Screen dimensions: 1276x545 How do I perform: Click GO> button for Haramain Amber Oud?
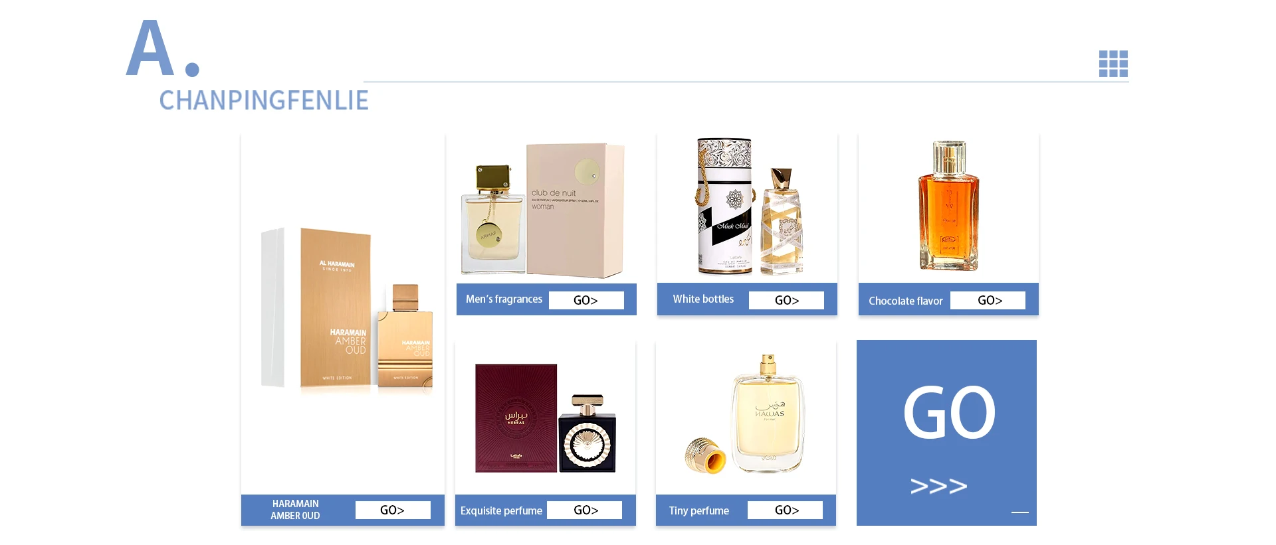[x=393, y=510]
